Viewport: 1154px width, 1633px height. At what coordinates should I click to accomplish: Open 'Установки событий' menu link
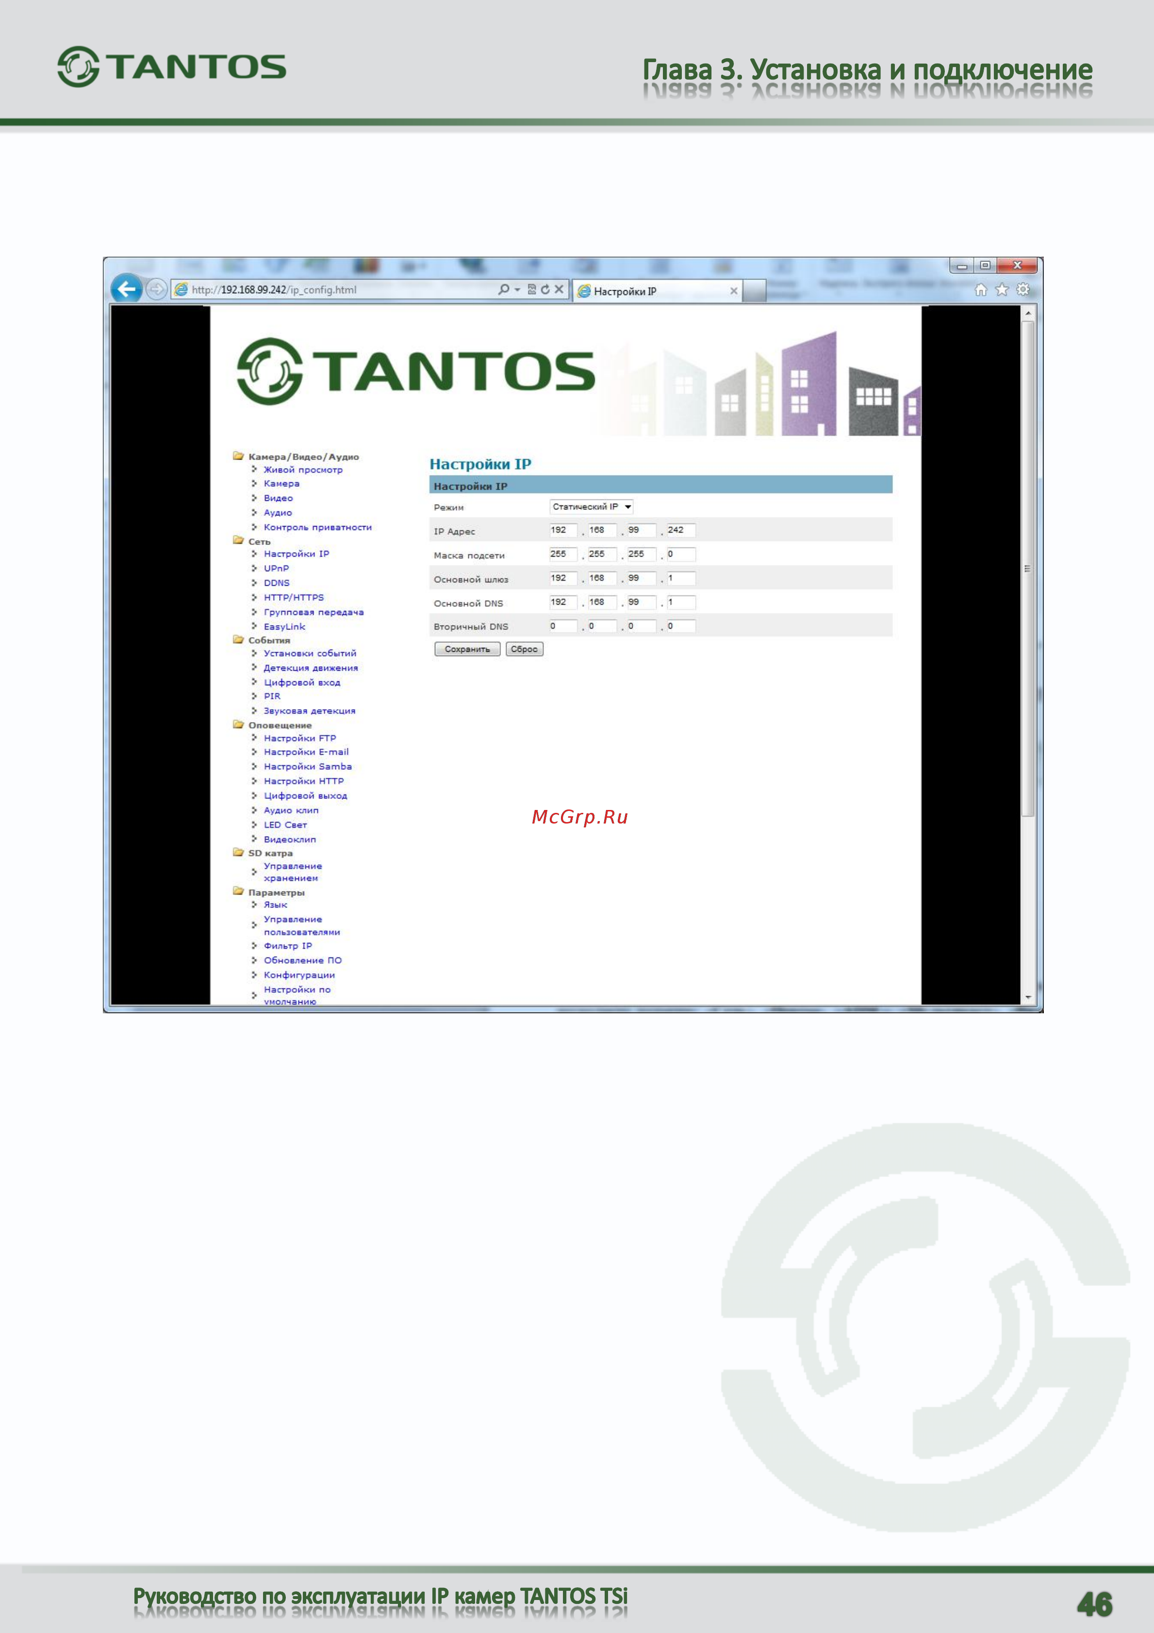pos(310,653)
